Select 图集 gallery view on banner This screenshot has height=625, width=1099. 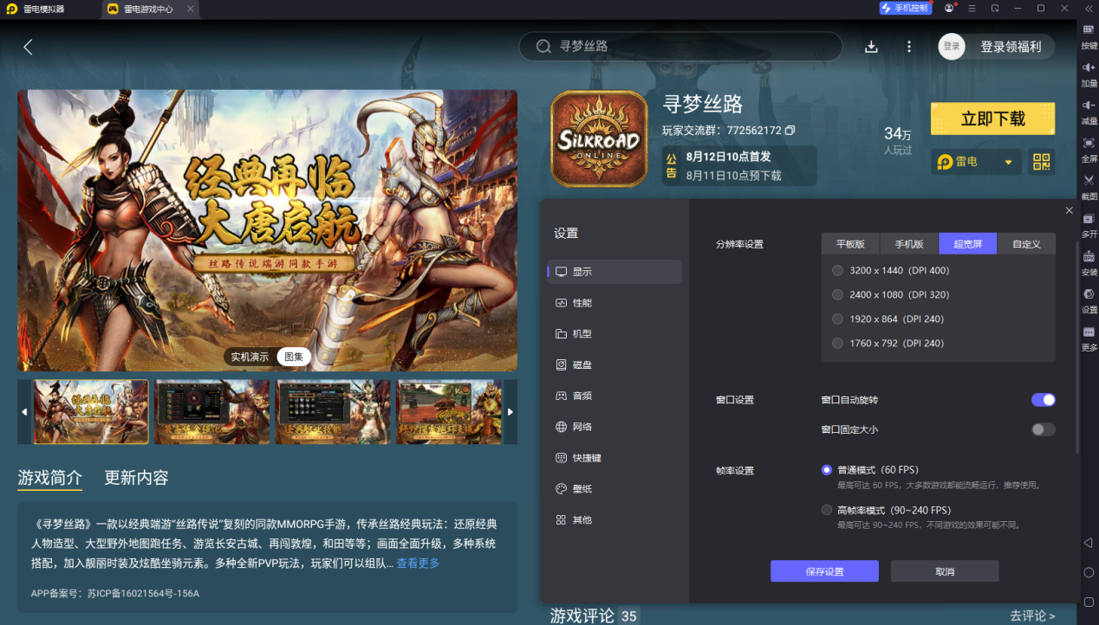[294, 357]
